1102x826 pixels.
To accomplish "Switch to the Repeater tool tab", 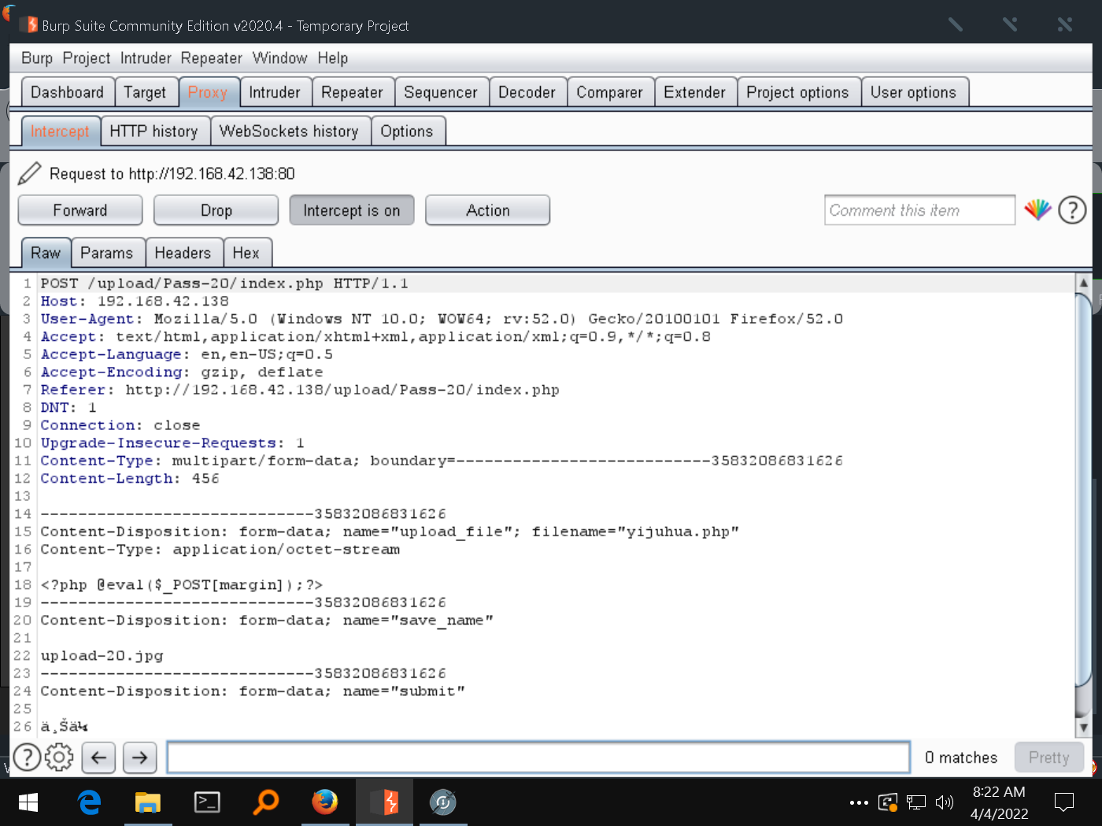I will (x=352, y=92).
